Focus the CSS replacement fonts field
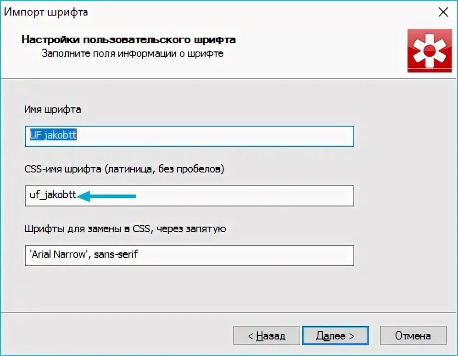This screenshot has height=356, width=458. tap(189, 255)
